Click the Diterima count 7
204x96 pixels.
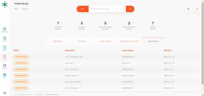153,23
